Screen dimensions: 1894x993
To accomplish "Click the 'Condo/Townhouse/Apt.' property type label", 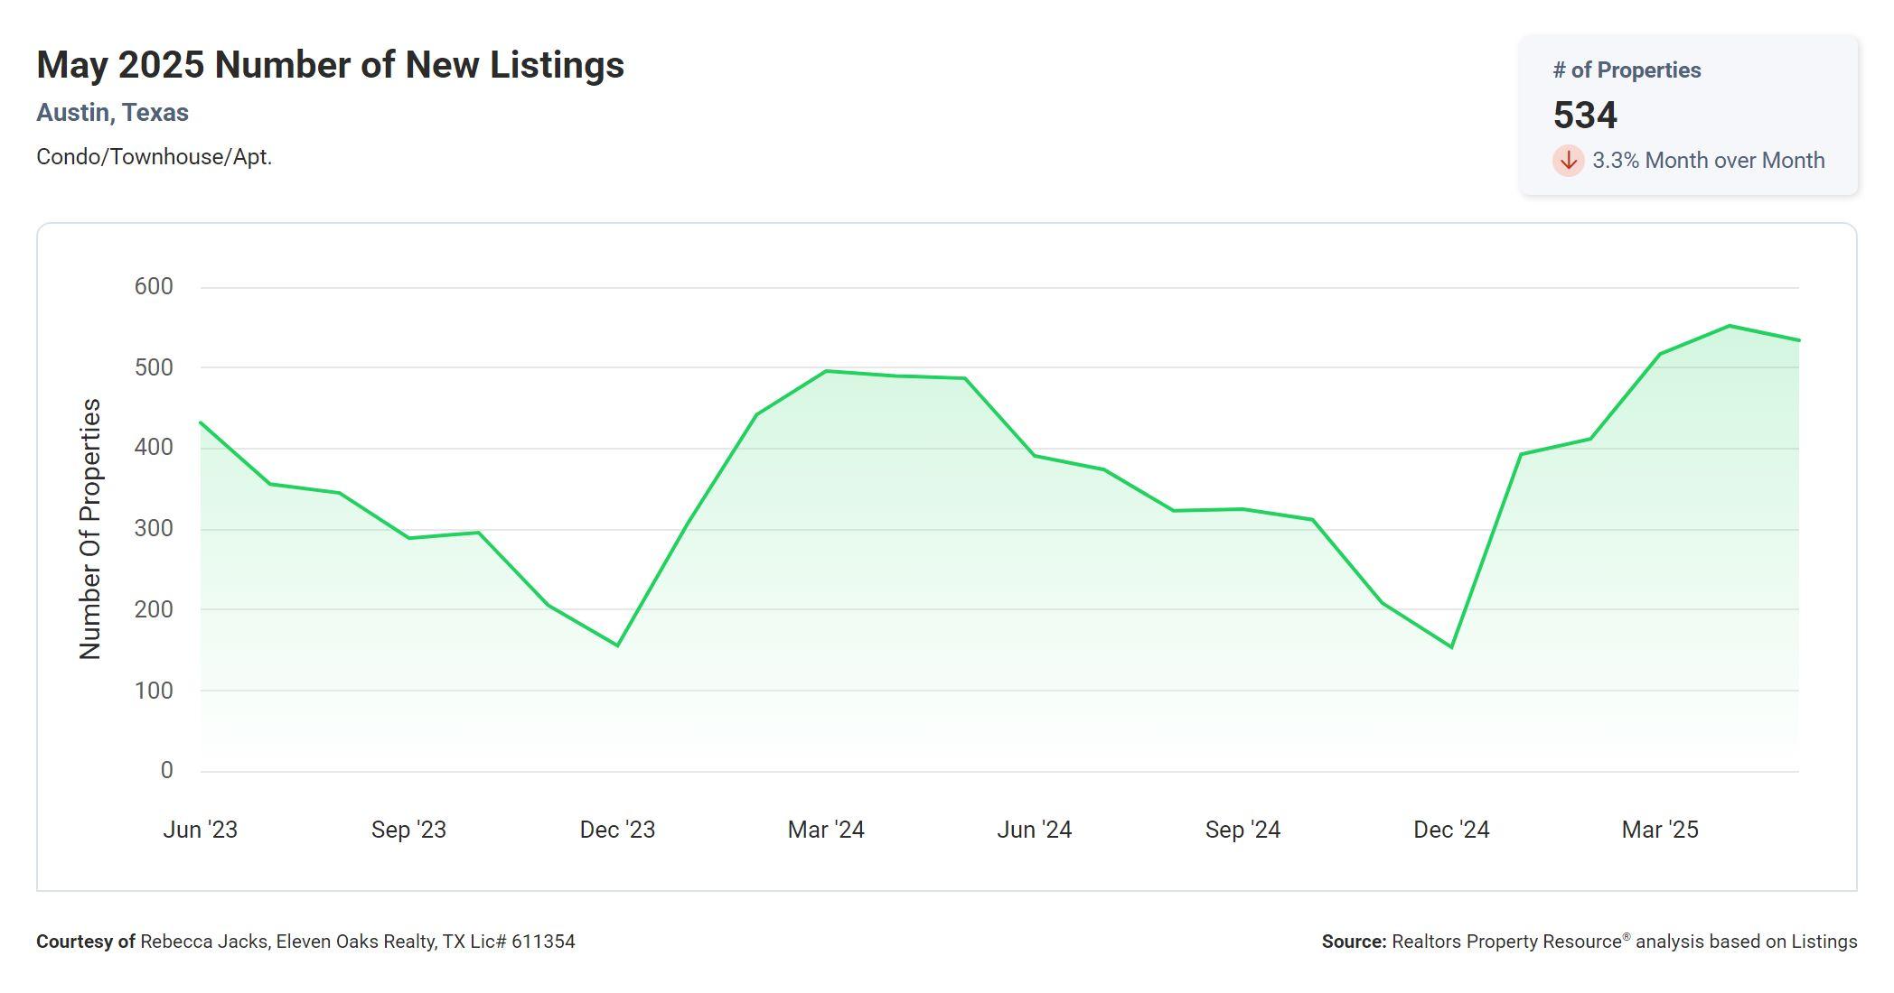I will pyautogui.click(x=154, y=157).
